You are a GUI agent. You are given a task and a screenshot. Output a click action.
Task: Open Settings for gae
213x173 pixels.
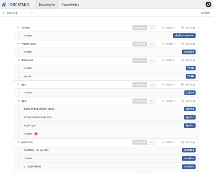pos(188,85)
